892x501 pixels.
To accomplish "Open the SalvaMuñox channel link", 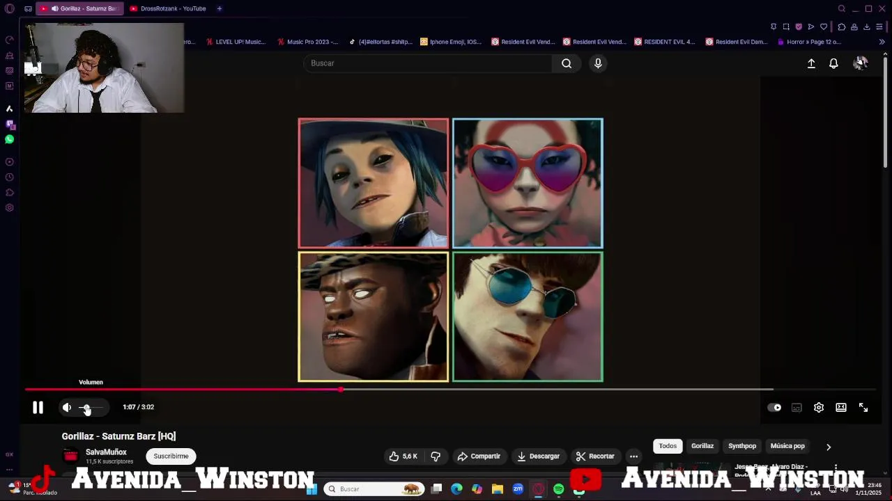I will pos(106,452).
